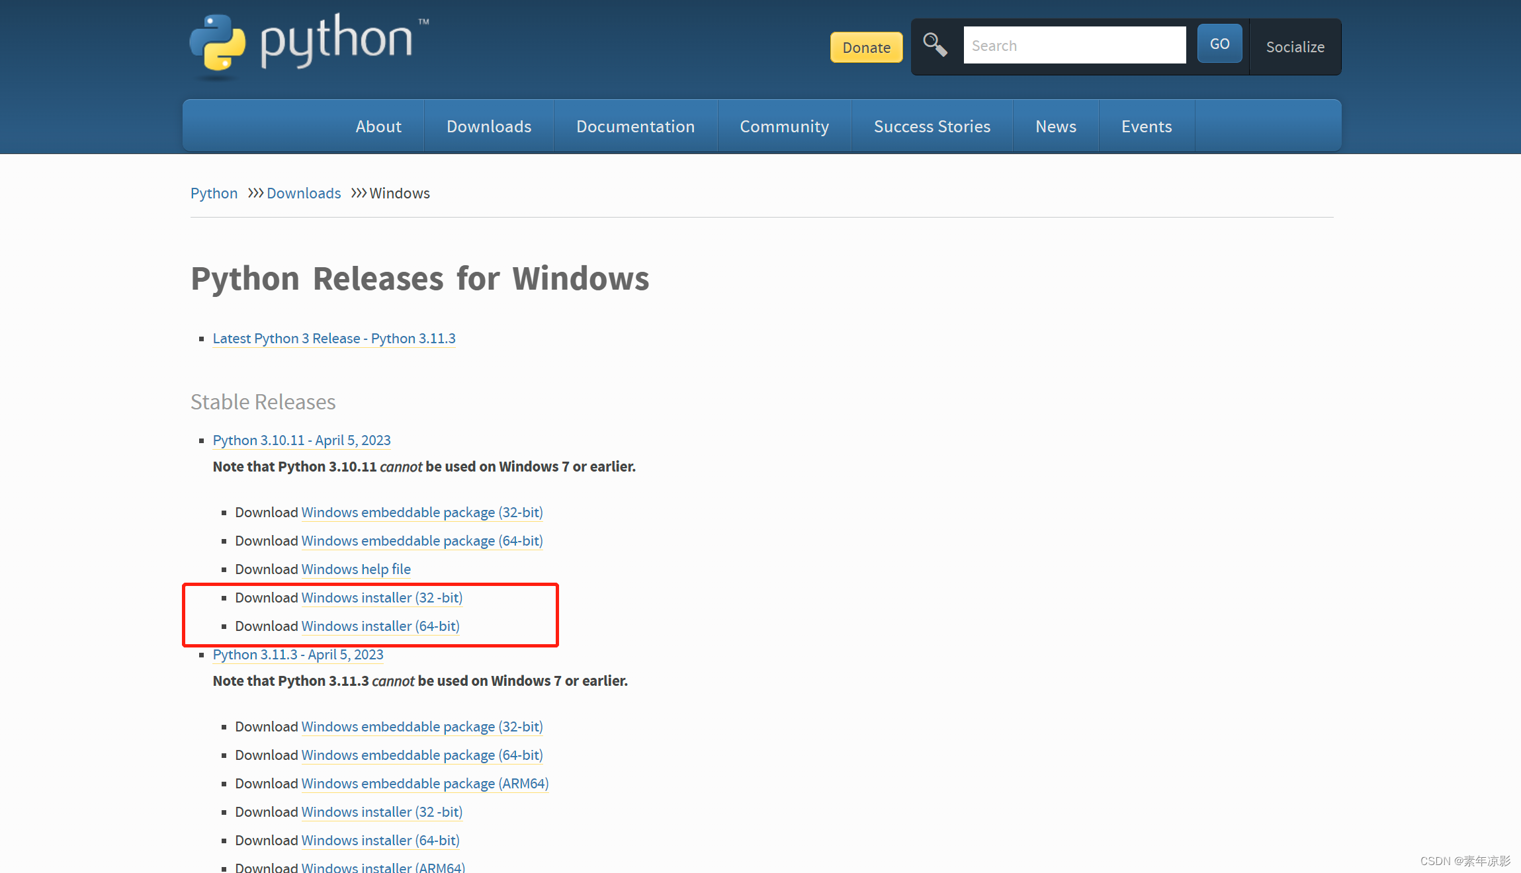The image size is (1521, 873).
Task: Open the Community section
Action: 784,126
